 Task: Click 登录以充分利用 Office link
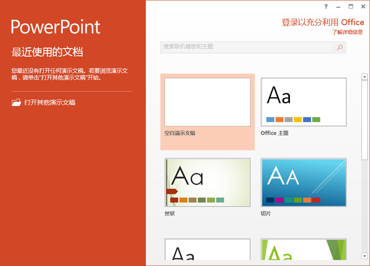click(323, 22)
